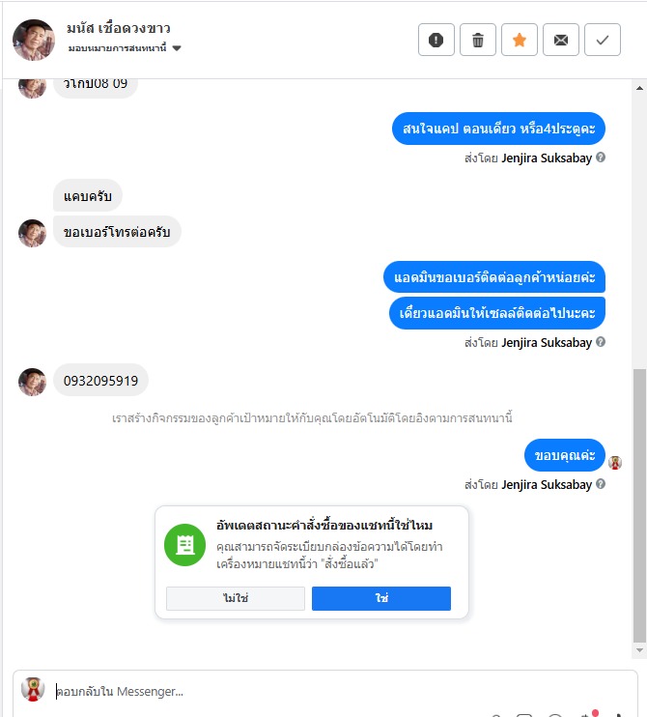Click the green order receipt icon
The height and width of the screenshot is (717, 647).
click(x=185, y=545)
